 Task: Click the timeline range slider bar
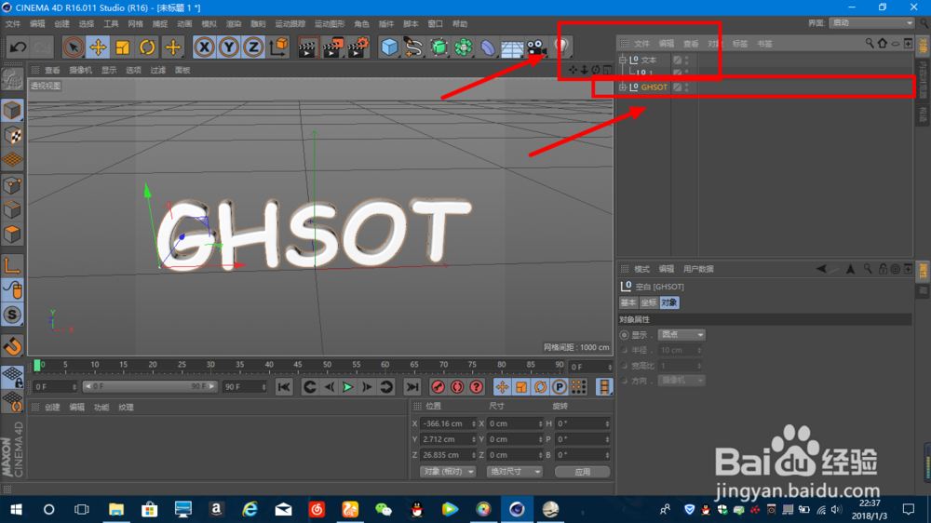pyautogui.click(x=150, y=386)
